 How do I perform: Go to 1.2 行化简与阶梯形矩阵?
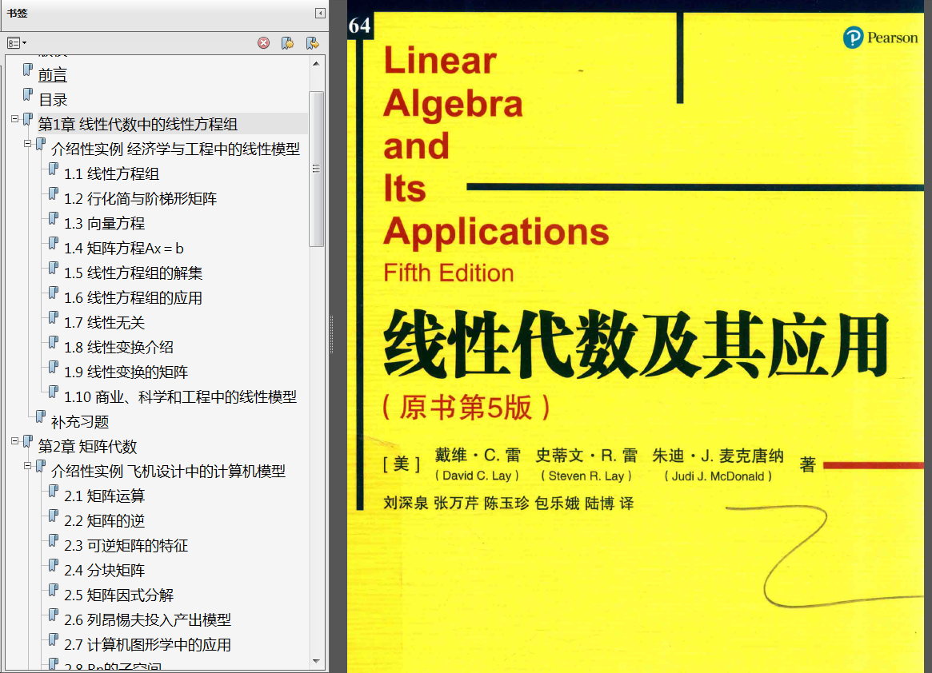click(x=140, y=198)
